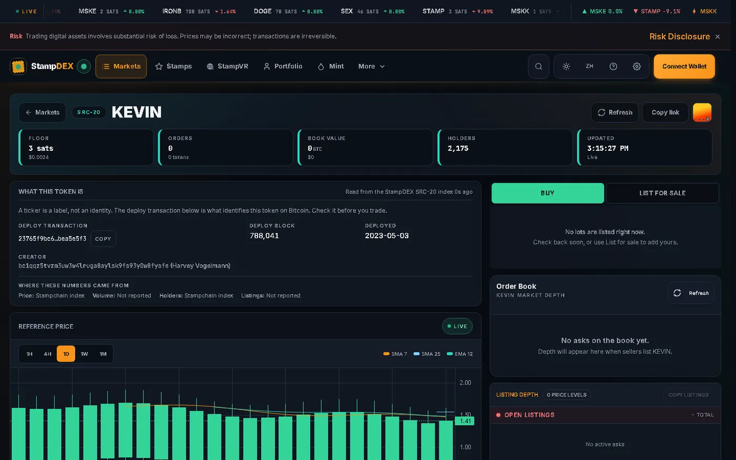Select the 1W chart timeframe
736x460 pixels.
(84, 354)
